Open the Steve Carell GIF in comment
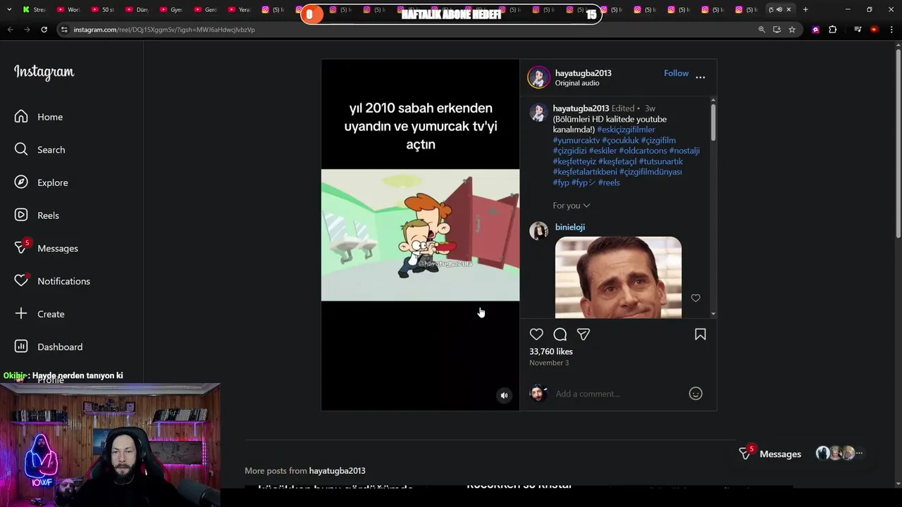This screenshot has height=507, width=902. [618, 277]
